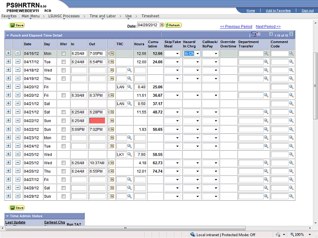This screenshot has height=238, width=318.
Task: Collapse Time Admin Status section
Action: click(x=7, y=216)
